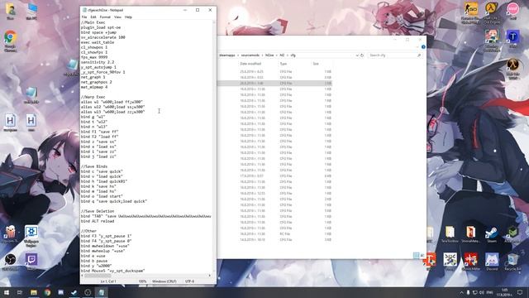
Task: Open the notepad file icon above the H icons
Action: tap(31, 94)
